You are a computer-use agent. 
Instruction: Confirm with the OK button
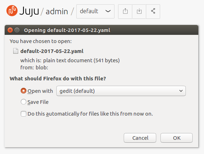tap(177, 138)
